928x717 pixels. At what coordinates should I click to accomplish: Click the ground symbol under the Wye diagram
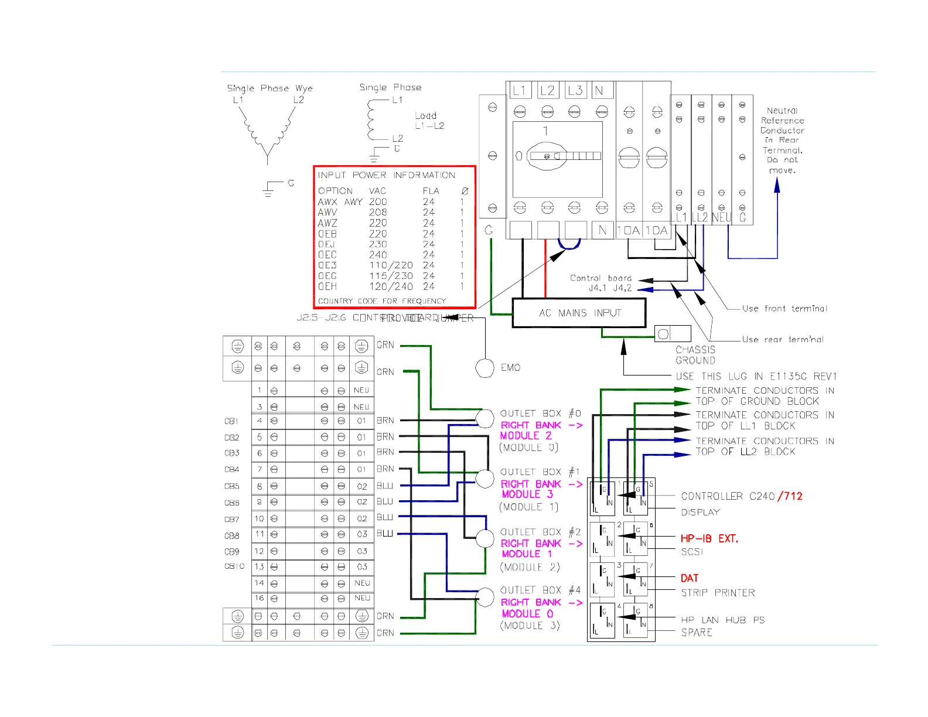268,189
